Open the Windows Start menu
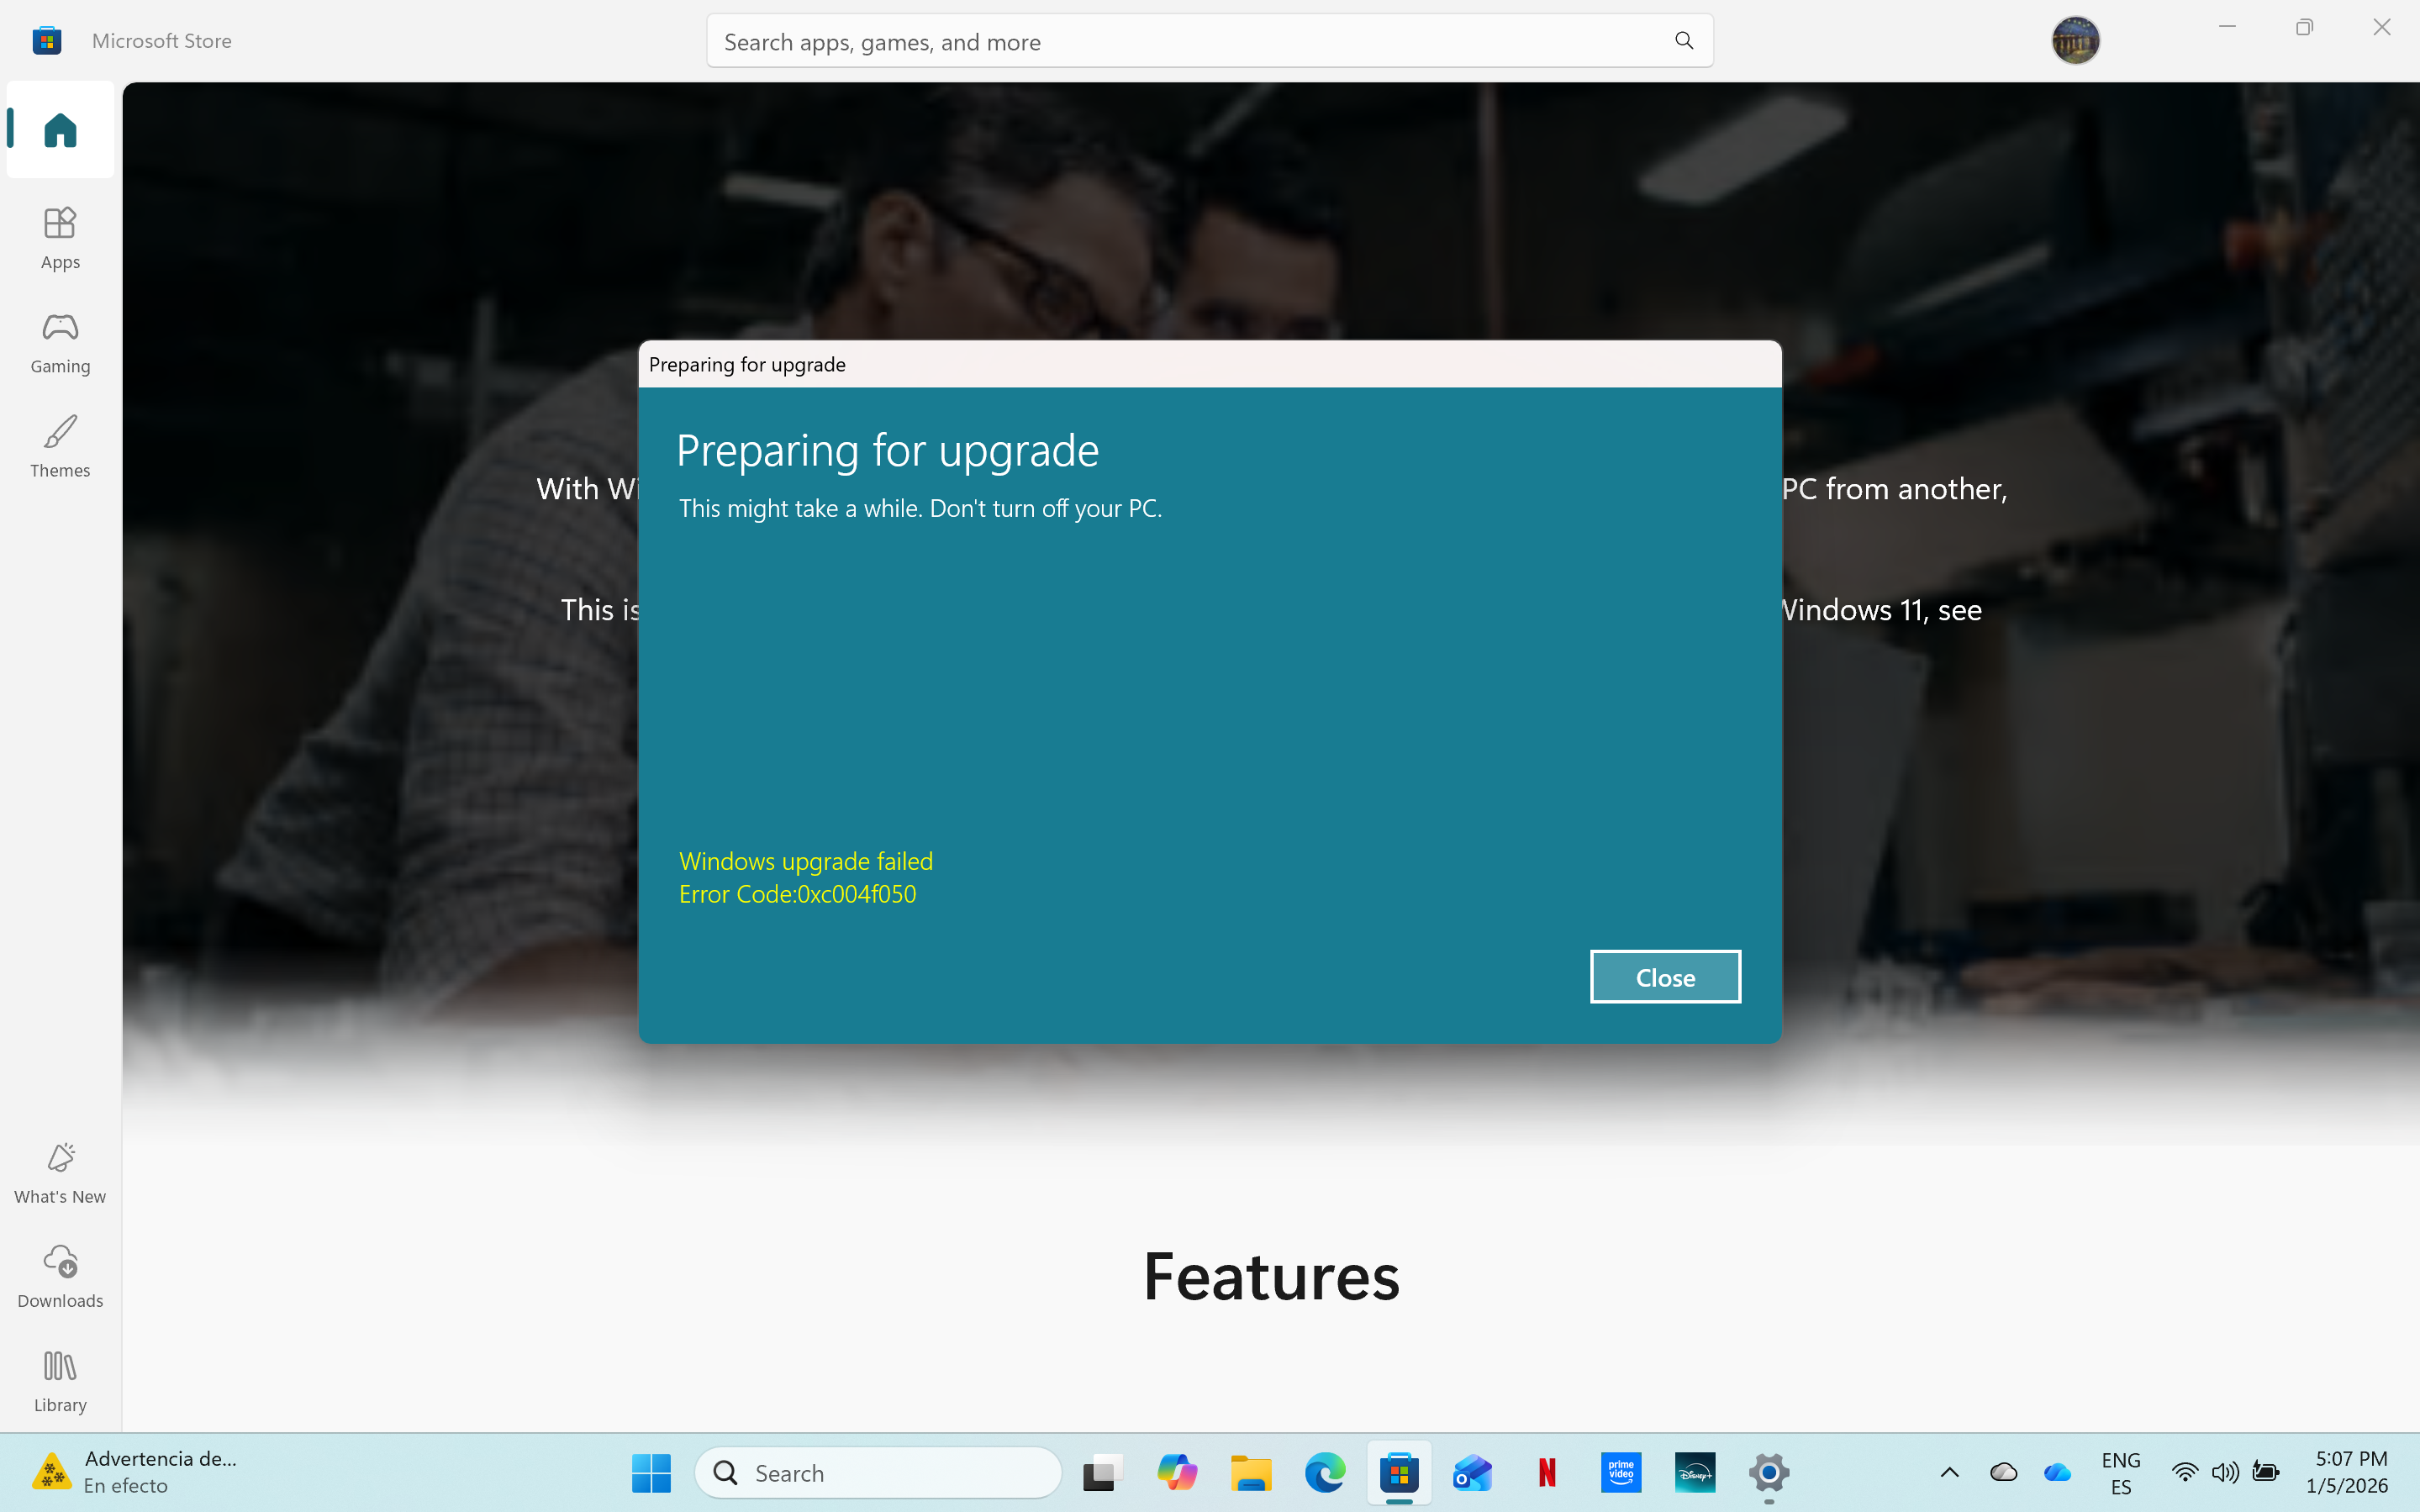 pyautogui.click(x=651, y=1472)
